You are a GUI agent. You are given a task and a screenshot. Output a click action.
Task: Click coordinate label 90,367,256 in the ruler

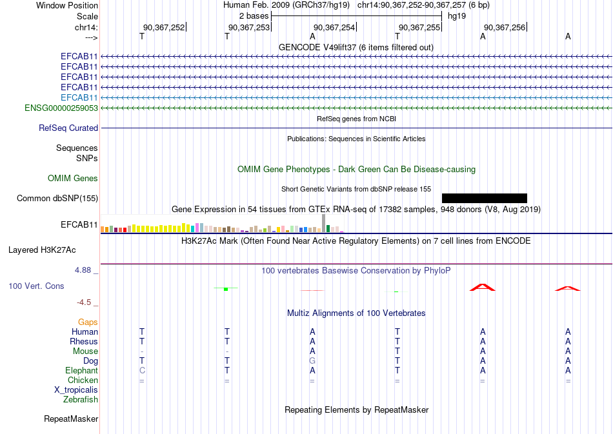(505, 27)
